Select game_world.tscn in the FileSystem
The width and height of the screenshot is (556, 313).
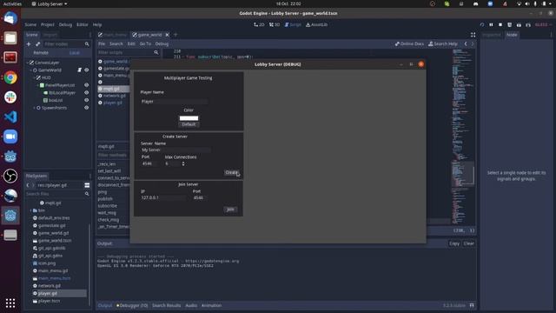(x=54, y=241)
